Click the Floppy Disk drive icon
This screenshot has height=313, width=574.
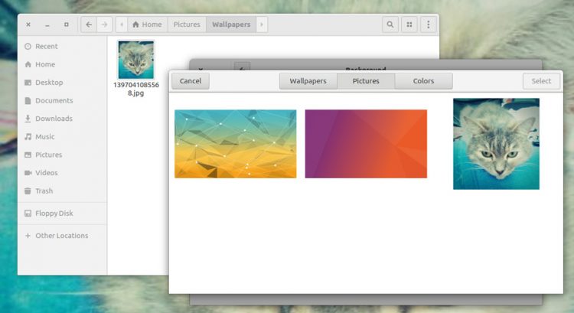28,213
